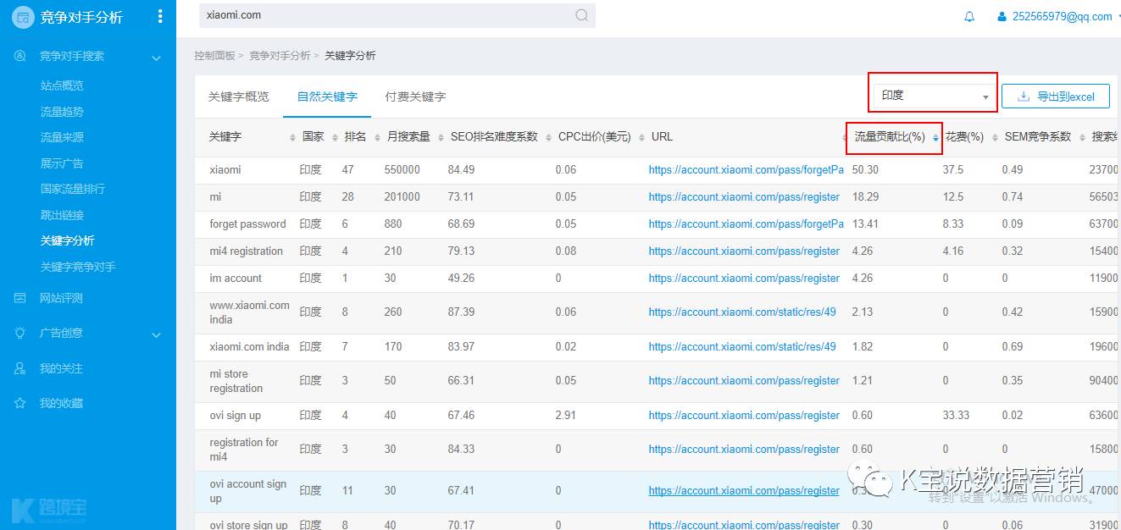The height and width of the screenshot is (530, 1121).
Task: Click the star icon for 我的收藏
Action: tap(20, 403)
